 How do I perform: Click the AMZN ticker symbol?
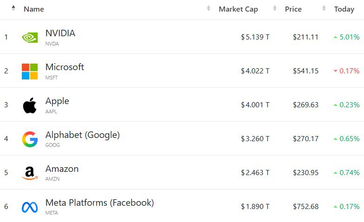pyautogui.click(x=52, y=179)
